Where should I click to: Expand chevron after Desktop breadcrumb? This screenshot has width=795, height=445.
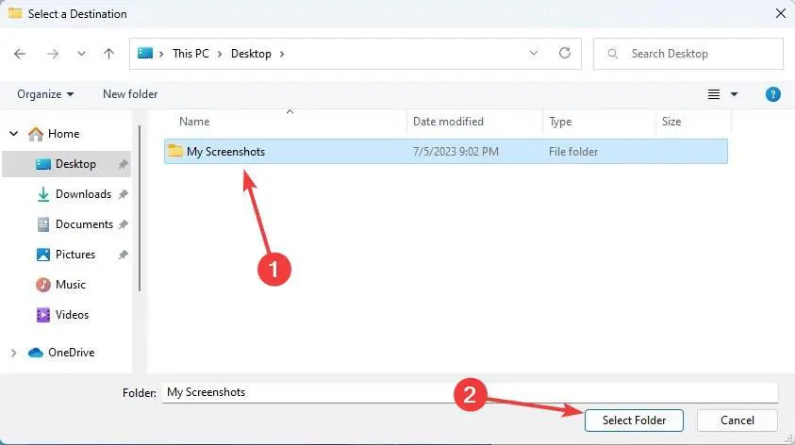pyautogui.click(x=282, y=54)
